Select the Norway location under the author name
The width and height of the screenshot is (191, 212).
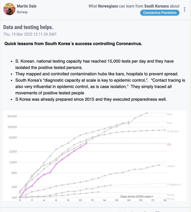pos(22,12)
